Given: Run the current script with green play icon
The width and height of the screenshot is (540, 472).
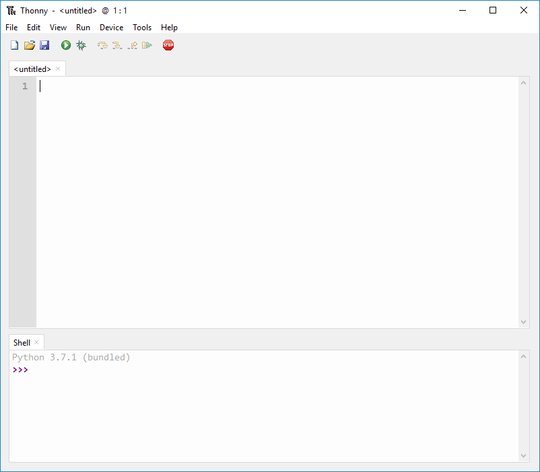Looking at the screenshot, I should click(x=65, y=45).
